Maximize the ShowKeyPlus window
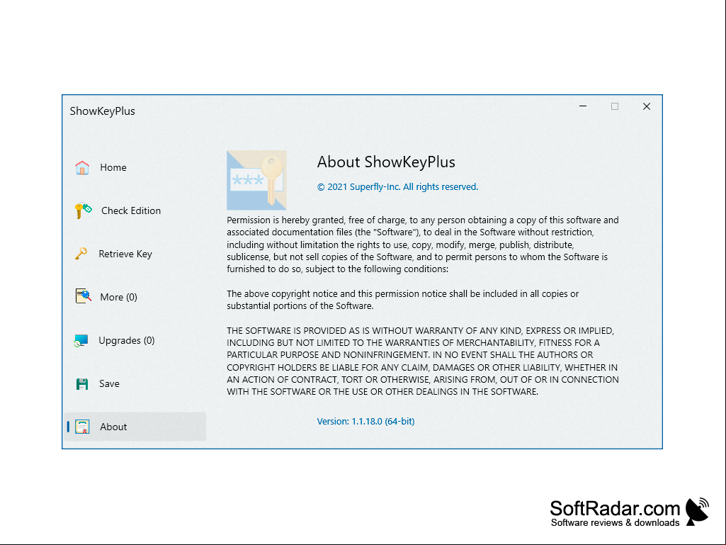The image size is (726, 545). click(615, 106)
